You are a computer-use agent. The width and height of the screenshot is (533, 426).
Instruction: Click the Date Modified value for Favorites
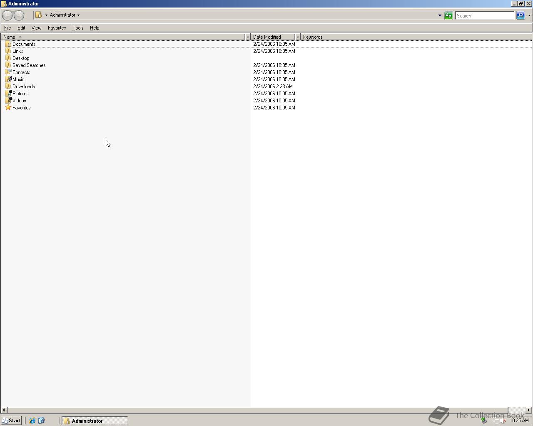[274, 108]
